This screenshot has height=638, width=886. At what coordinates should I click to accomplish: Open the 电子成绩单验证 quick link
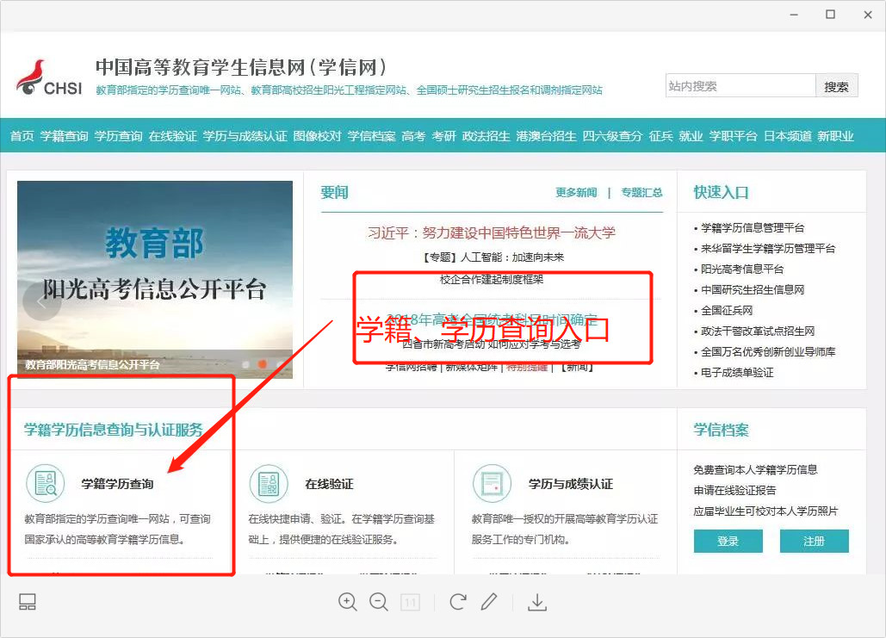pos(737,373)
